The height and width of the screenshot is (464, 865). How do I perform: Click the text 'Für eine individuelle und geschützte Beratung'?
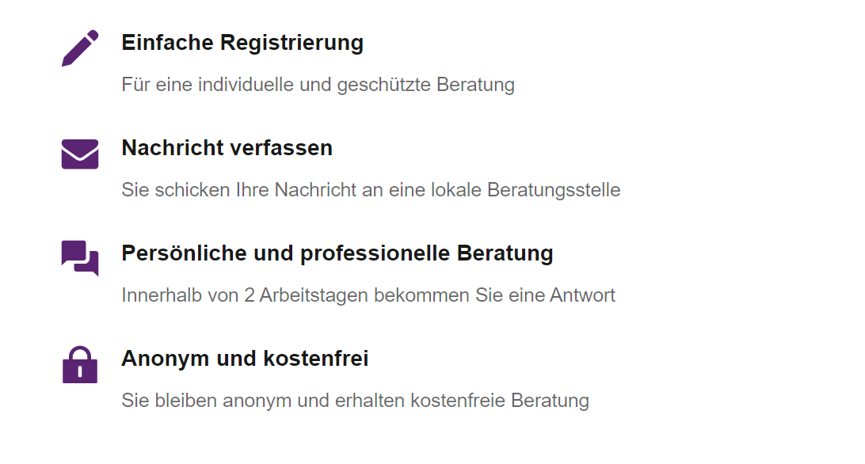point(318,85)
